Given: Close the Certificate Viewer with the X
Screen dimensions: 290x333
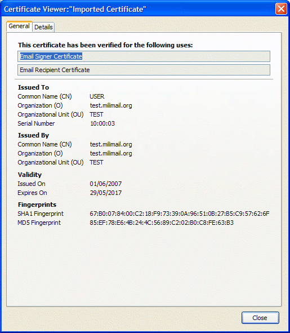Looking at the screenshot, I should (281, 9).
